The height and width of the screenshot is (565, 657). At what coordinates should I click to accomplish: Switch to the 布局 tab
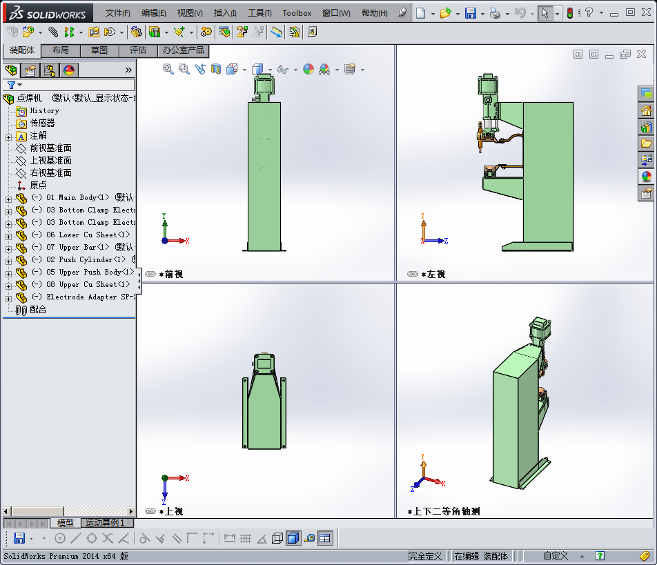pyautogui.click(x=61, y=50)
